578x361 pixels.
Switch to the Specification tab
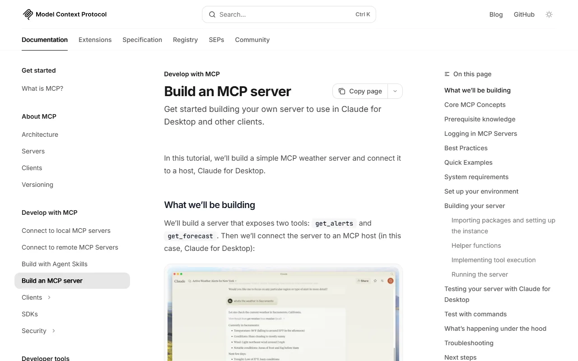click(x=142, y=40)
